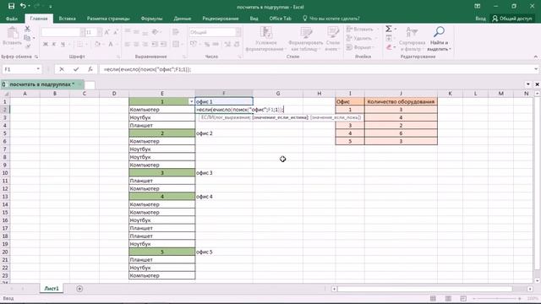Click Increase Font Size icon
The height and width of the screenshot is (304, 541).
[x=107, y=32]
